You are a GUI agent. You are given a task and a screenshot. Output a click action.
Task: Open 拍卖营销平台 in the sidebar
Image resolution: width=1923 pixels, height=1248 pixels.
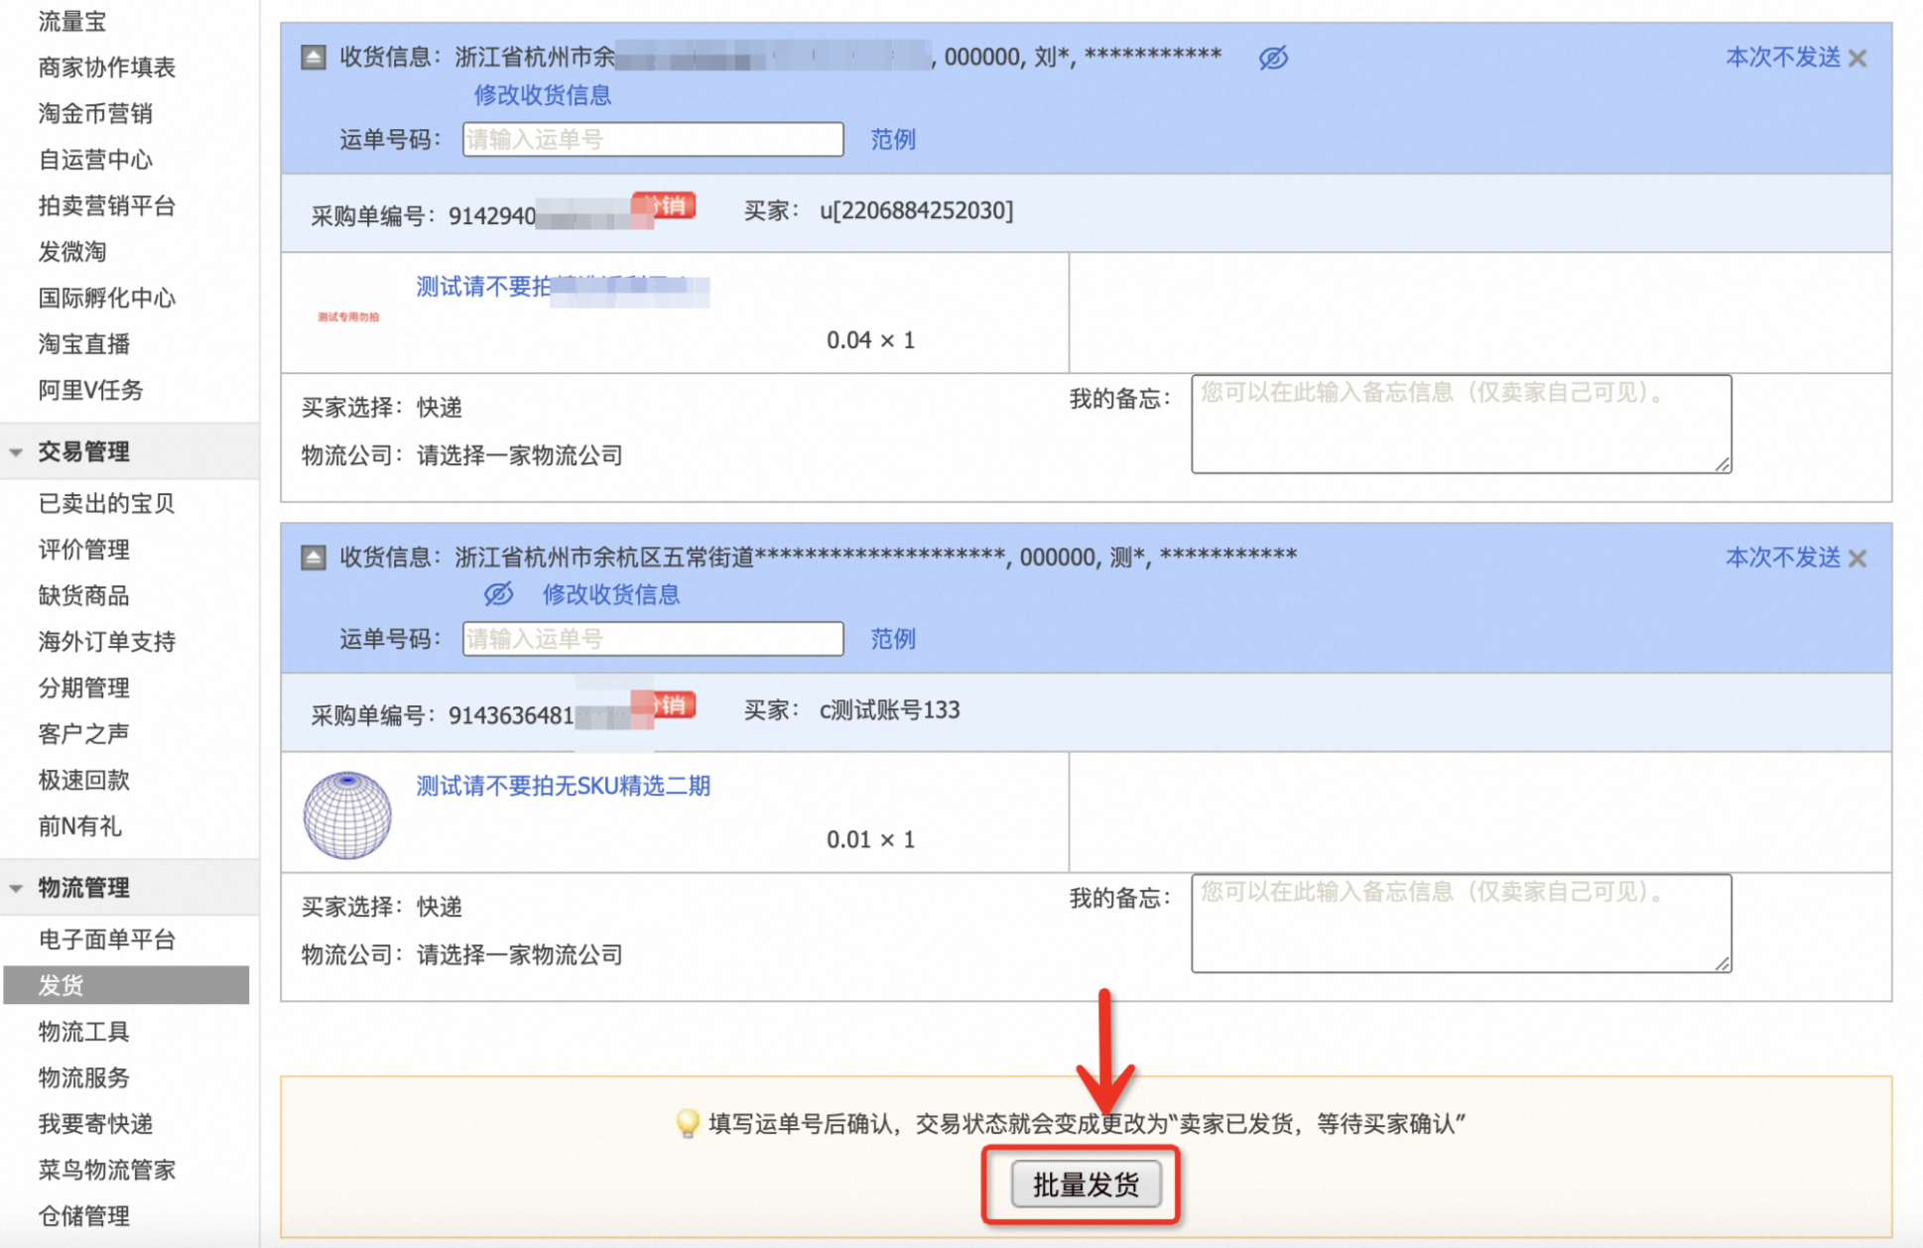(107, 205)
